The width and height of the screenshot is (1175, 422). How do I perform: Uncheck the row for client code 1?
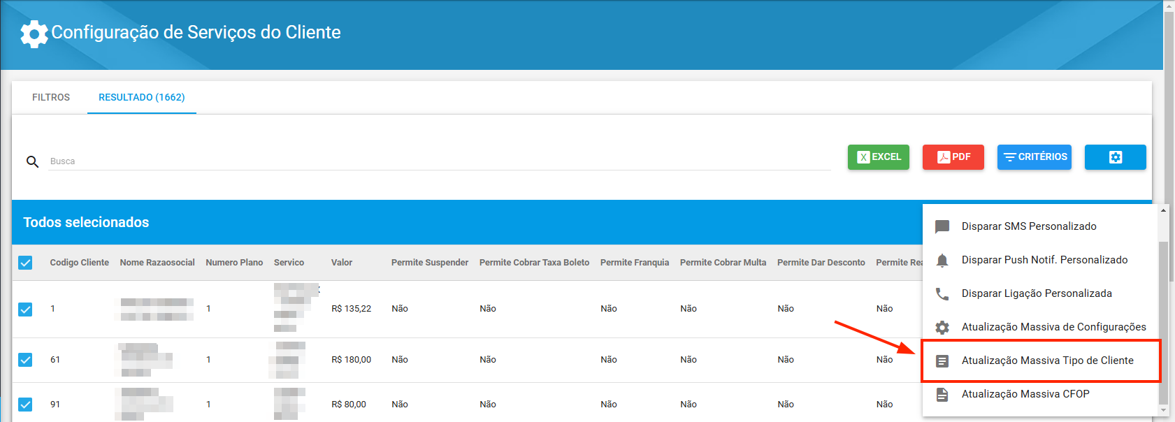tap(25, 309)
